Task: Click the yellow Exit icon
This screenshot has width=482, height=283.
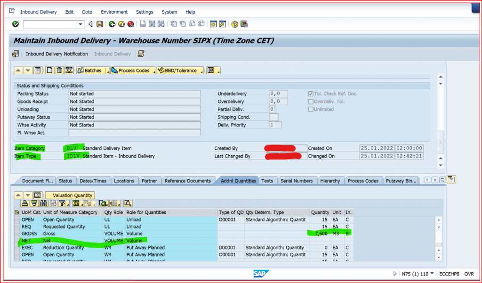Action: coord(121,24)
